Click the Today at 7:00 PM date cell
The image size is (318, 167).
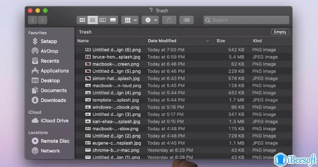[x=166, y=50]
